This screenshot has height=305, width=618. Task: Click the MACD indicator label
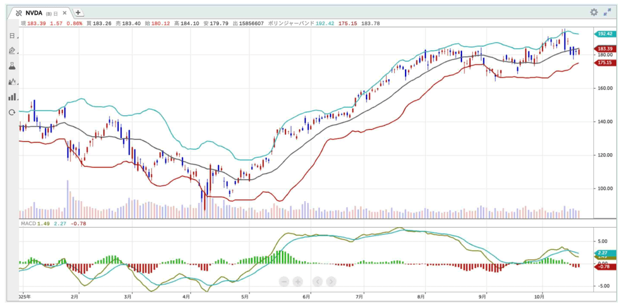point(28,224)
